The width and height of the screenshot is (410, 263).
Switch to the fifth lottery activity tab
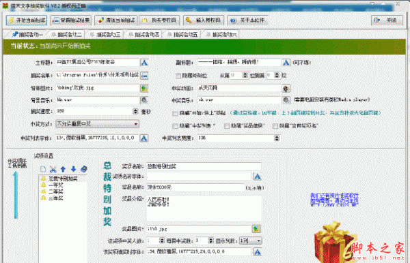182,34
